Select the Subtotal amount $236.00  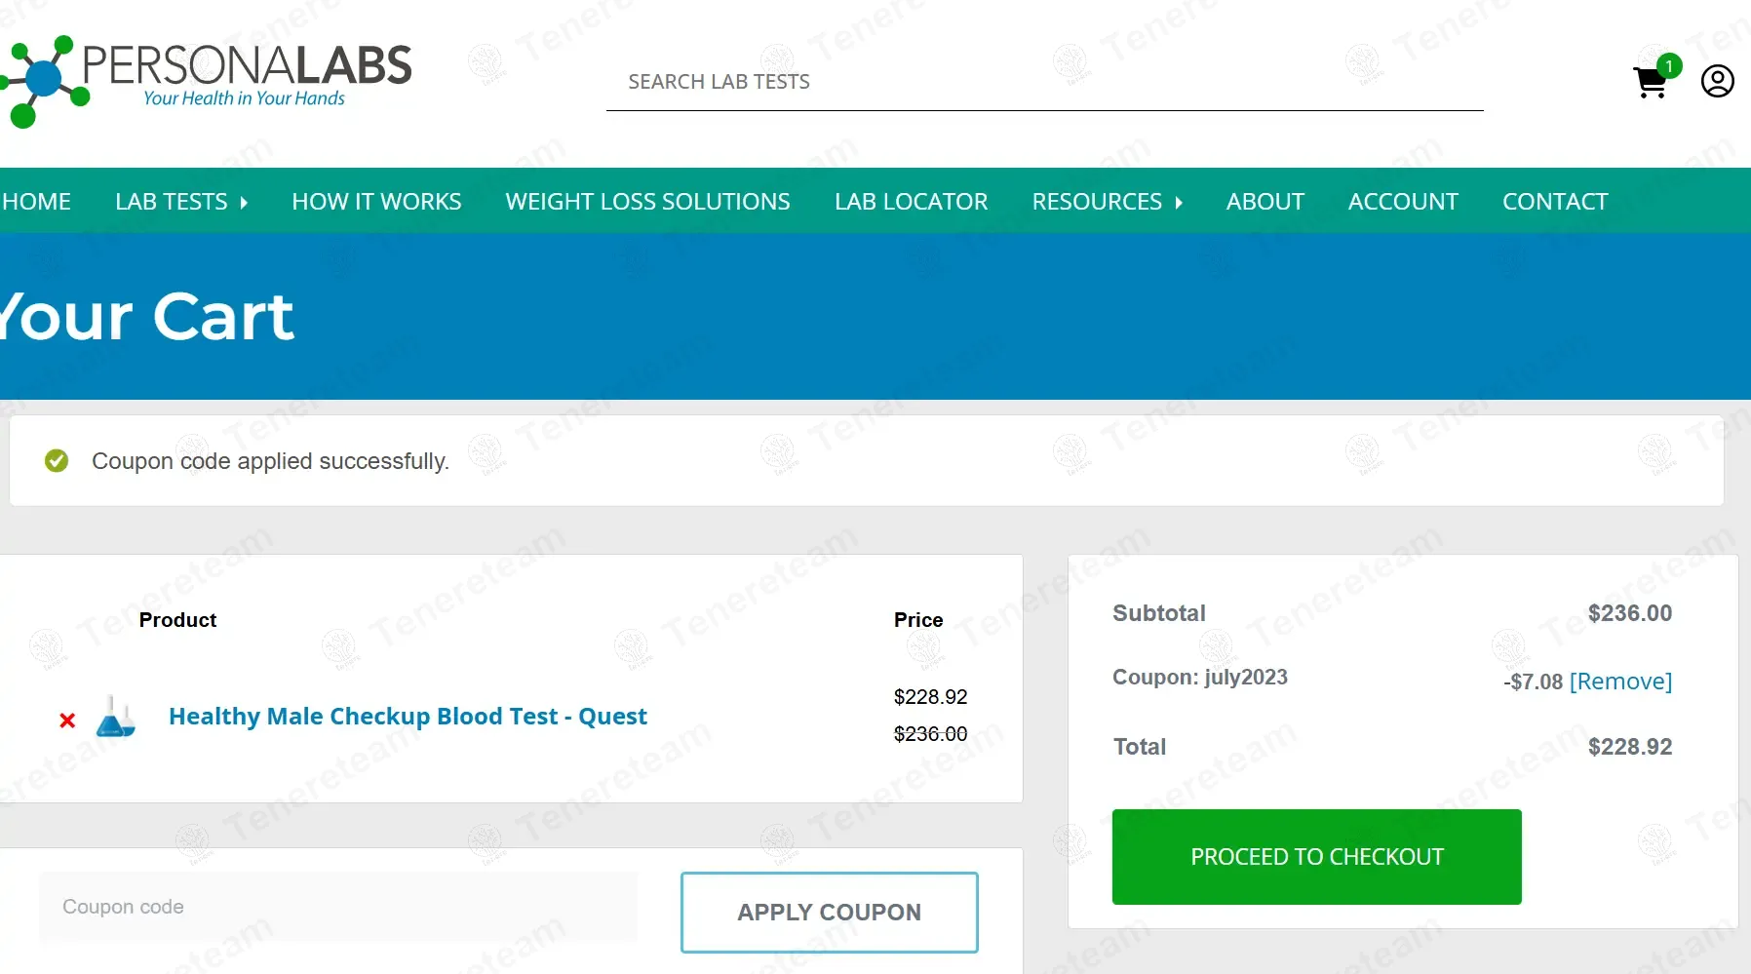pyautogui.click(x=1629, y=613)
